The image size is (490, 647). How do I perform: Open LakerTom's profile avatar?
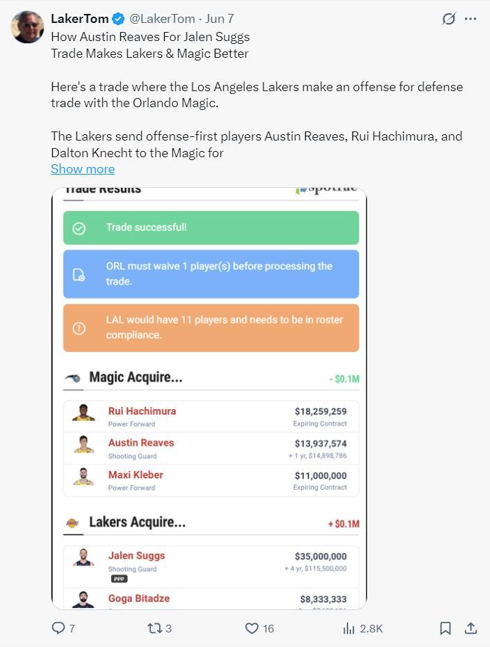pos(27,27)
